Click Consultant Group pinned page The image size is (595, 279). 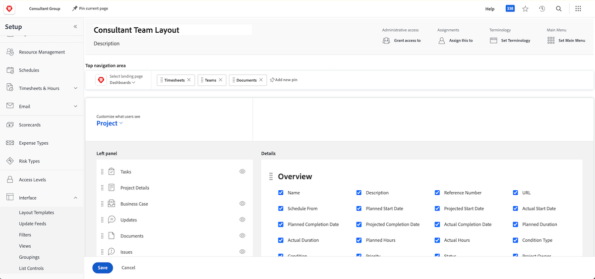click(x=45, y=8)
